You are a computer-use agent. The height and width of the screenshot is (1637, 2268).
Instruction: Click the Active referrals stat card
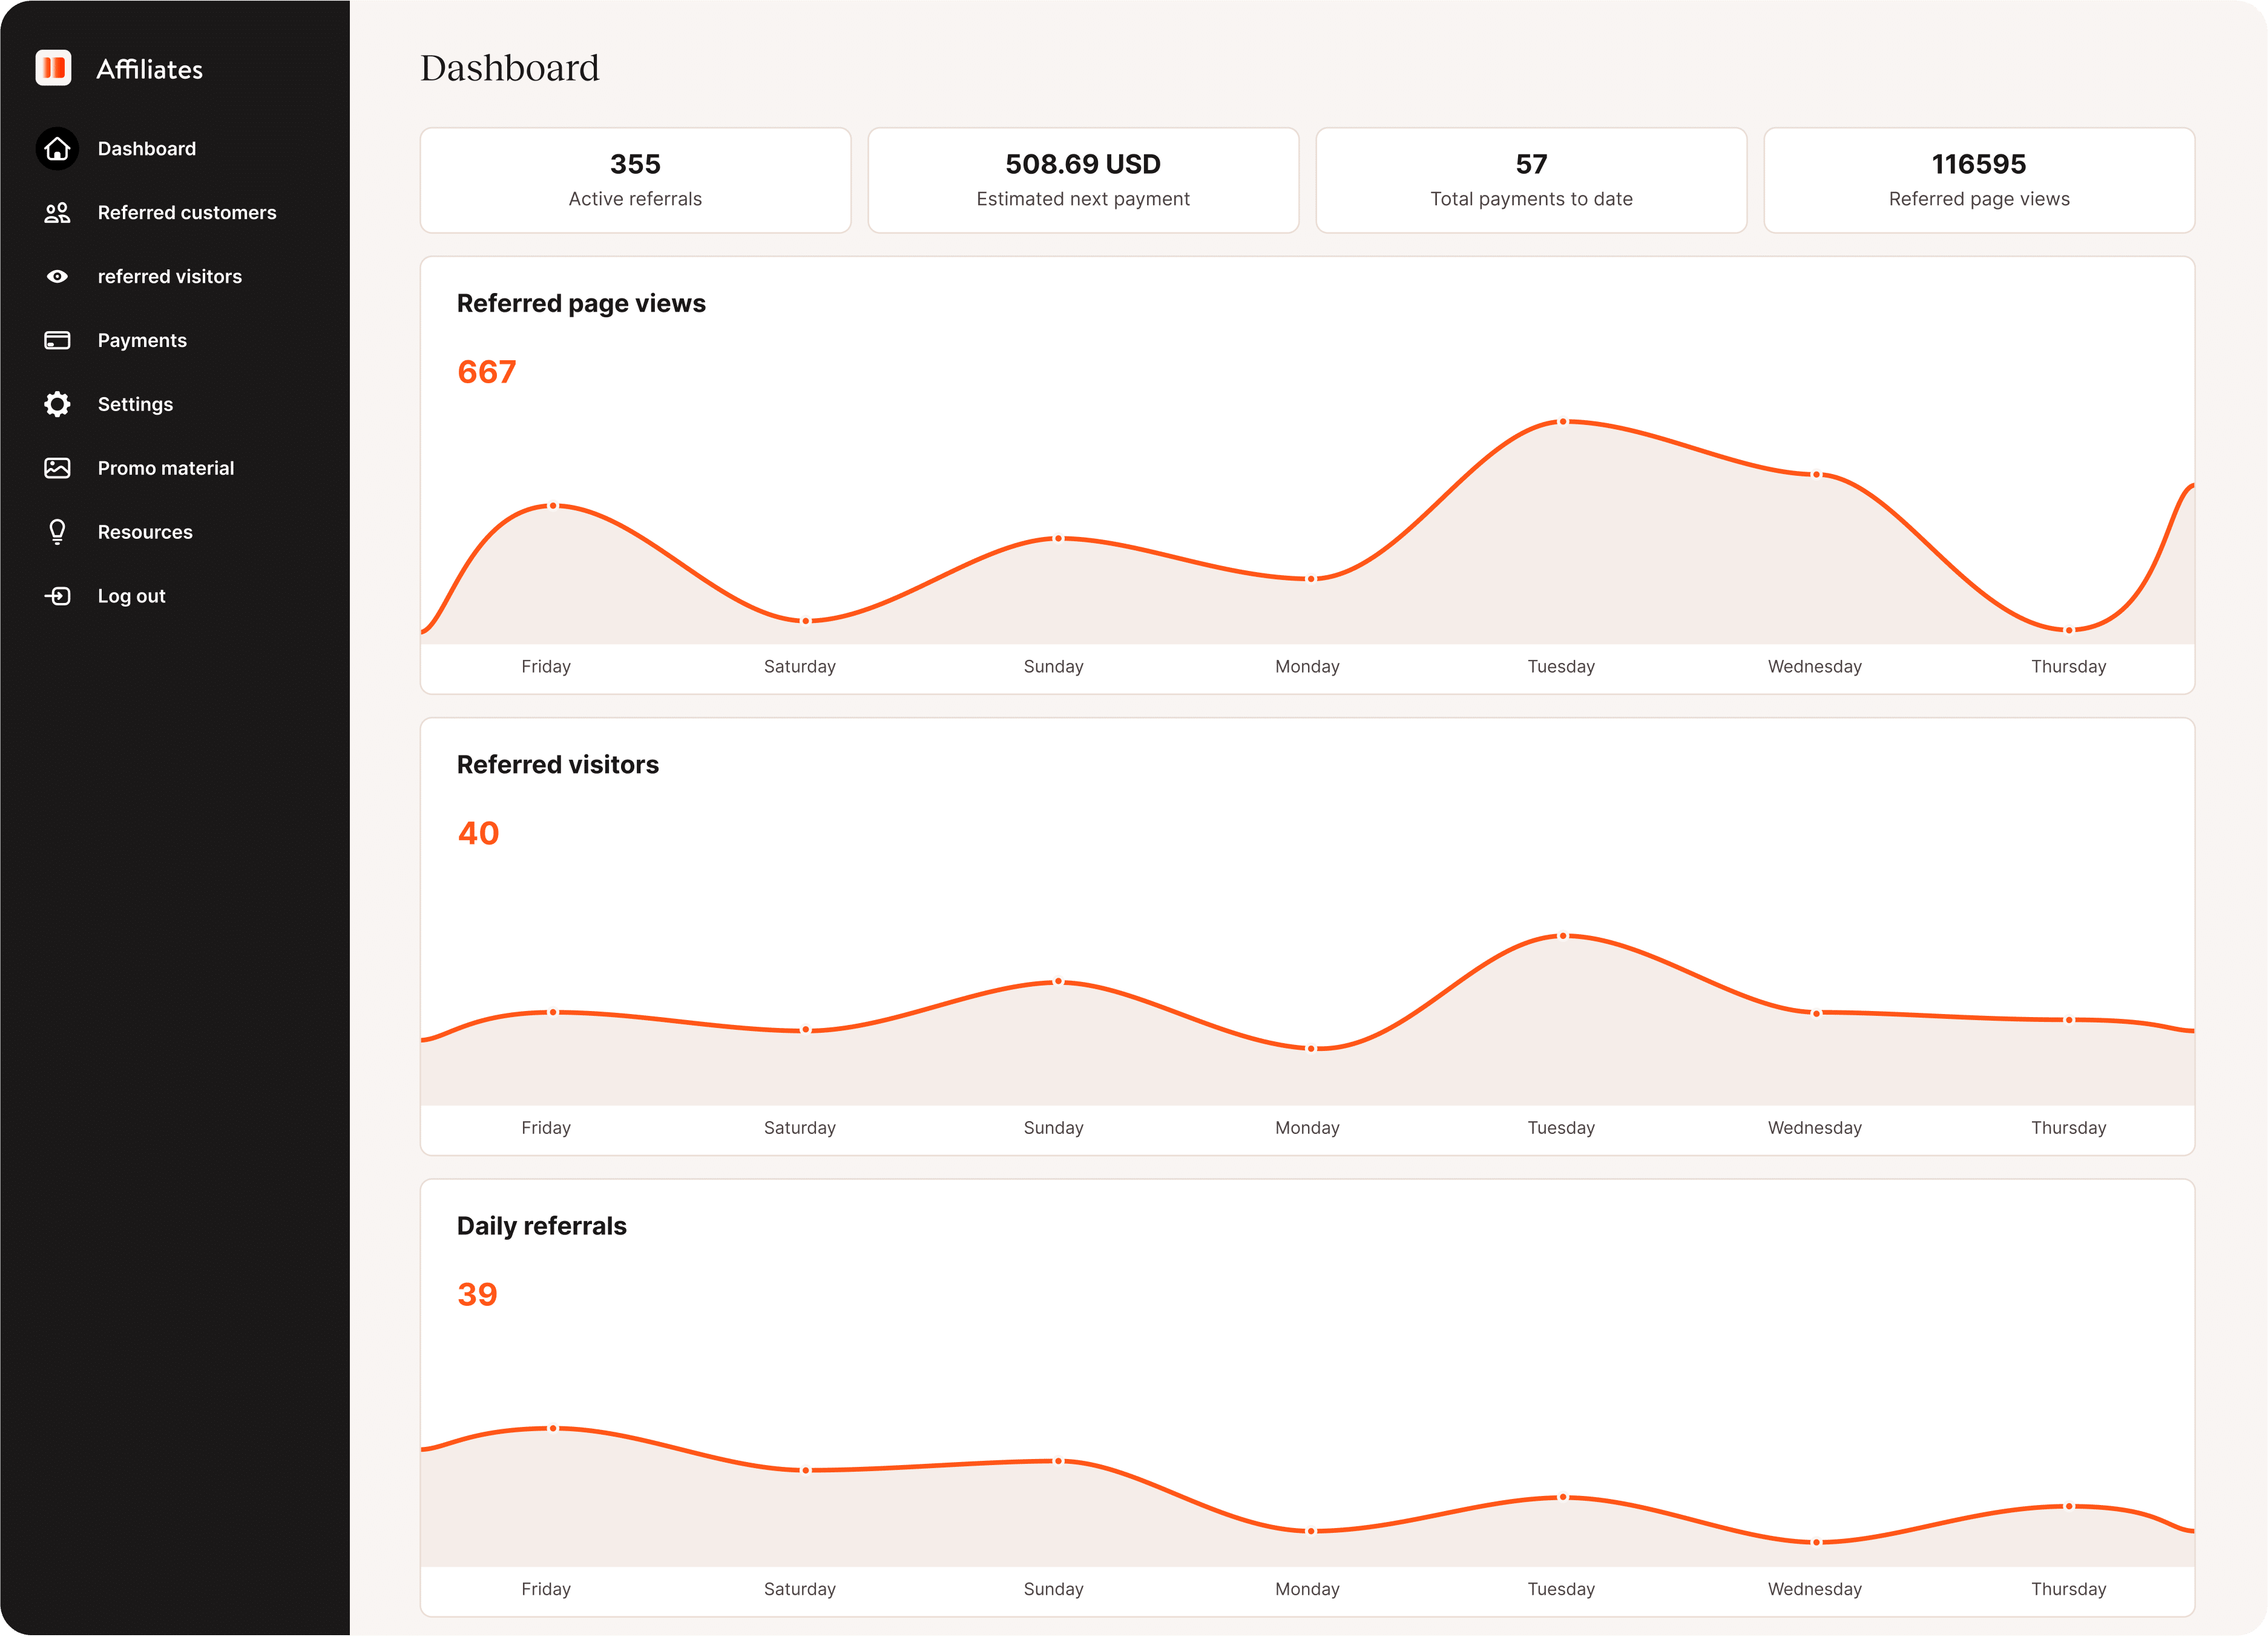[635, 180]
